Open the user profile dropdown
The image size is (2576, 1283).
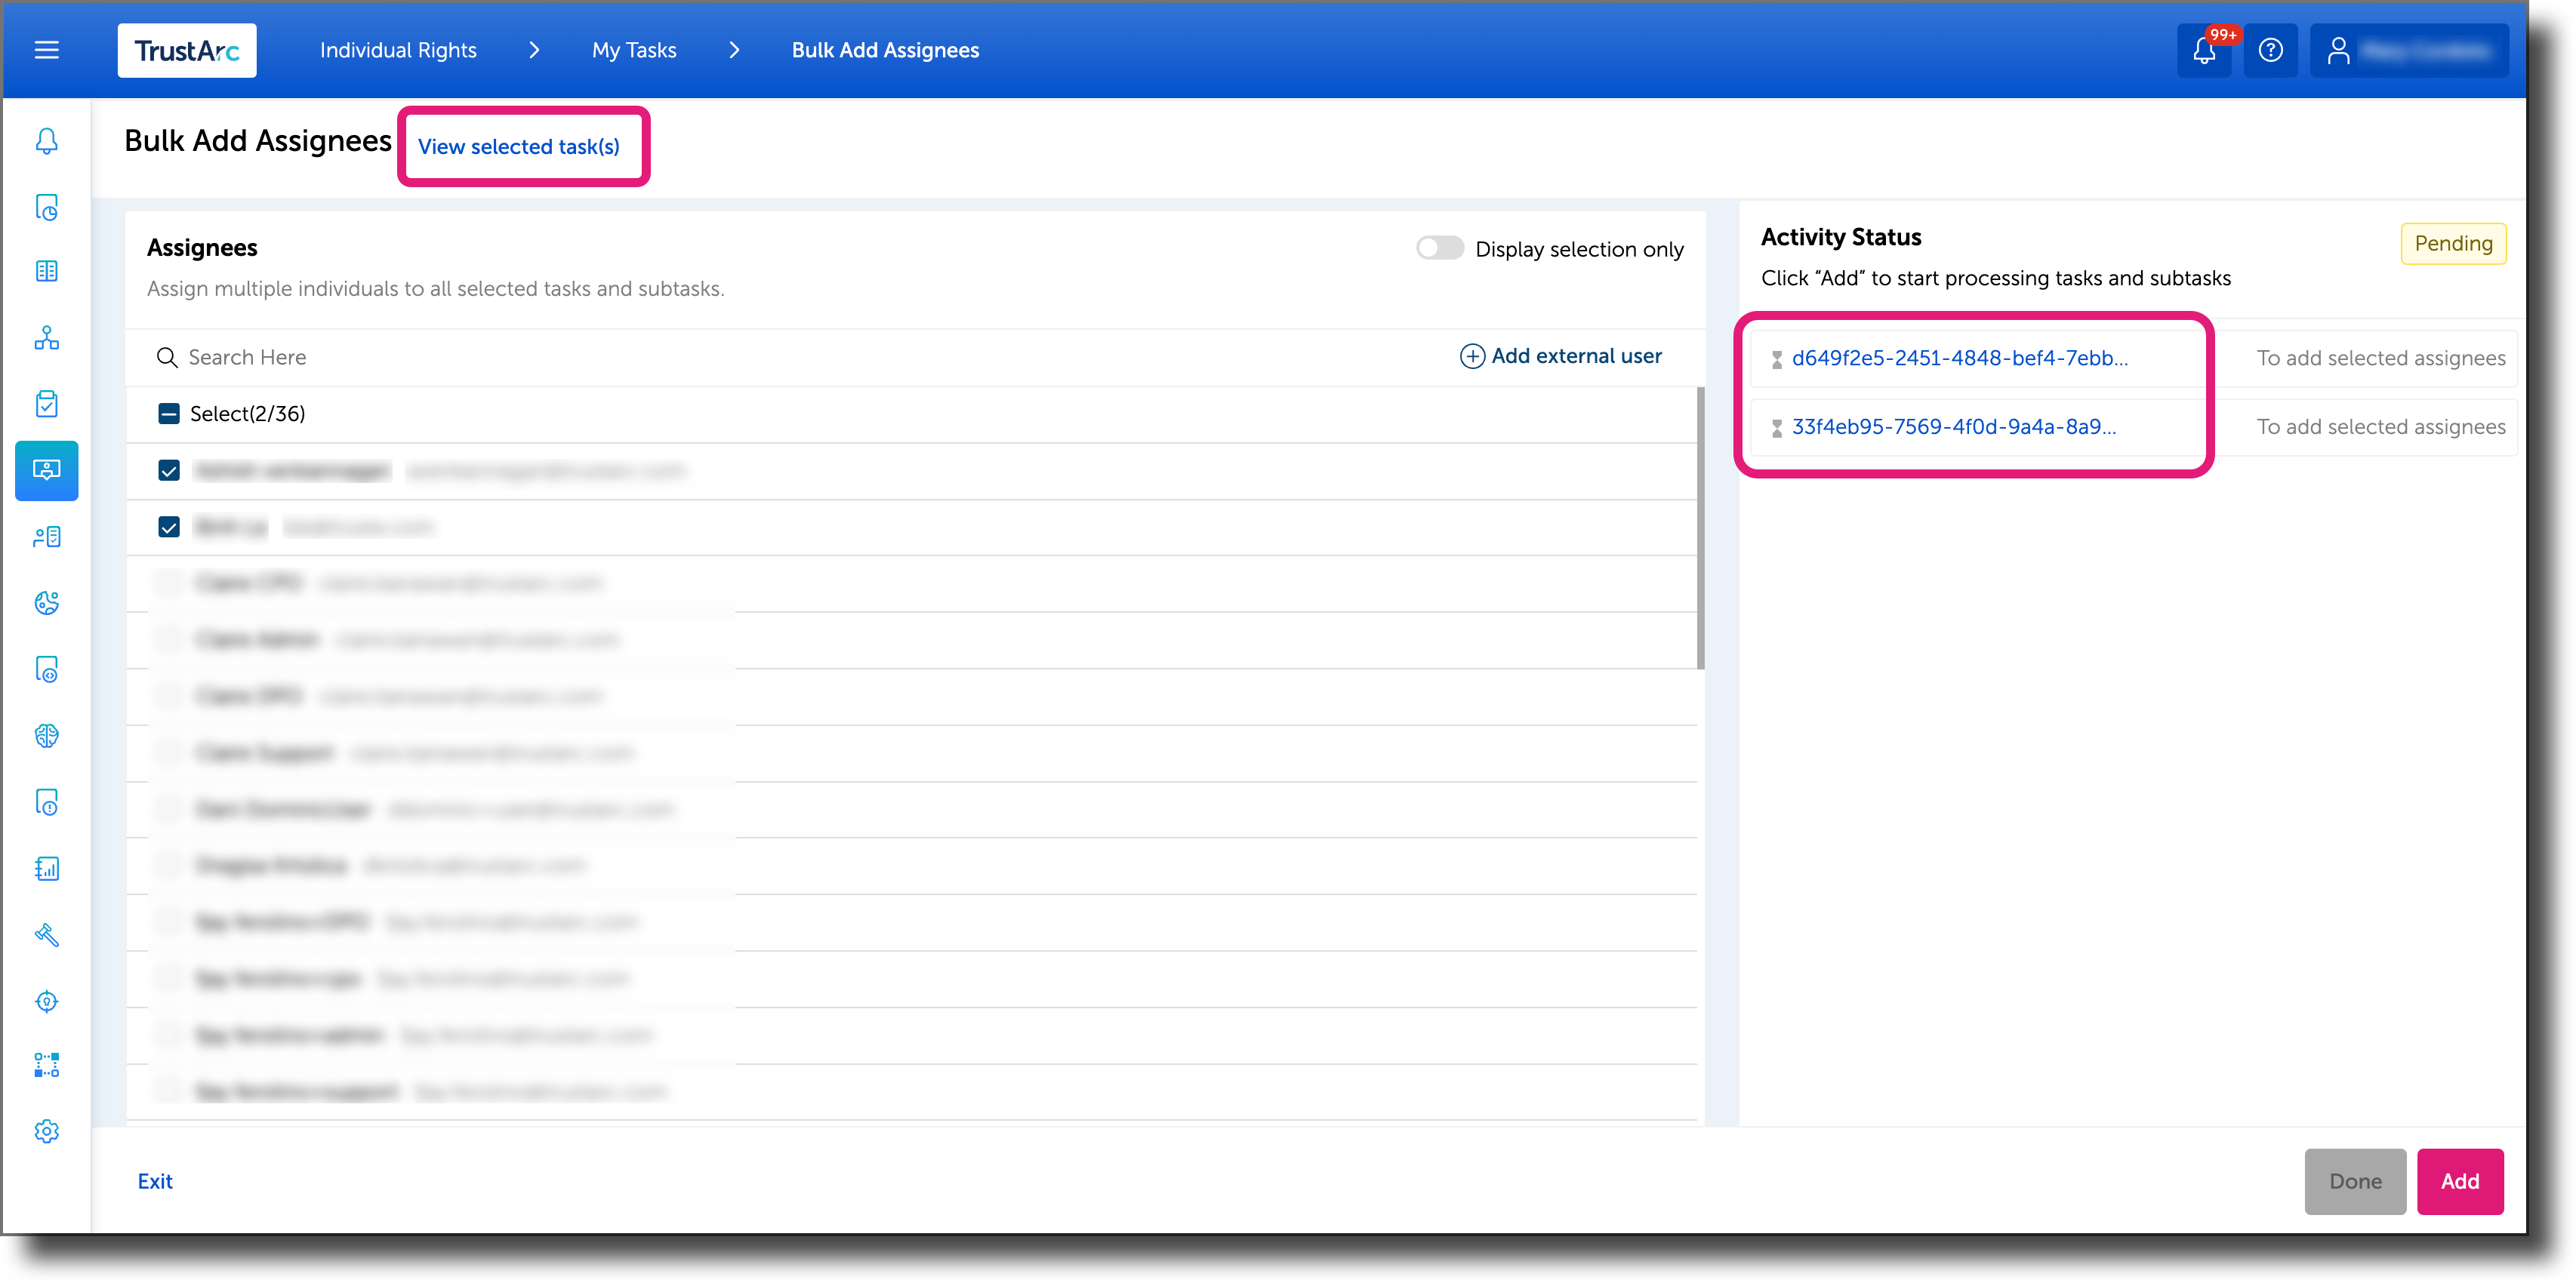click(x=2409, y=50)
